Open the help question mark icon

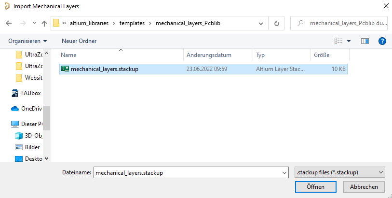coord(382,41)
